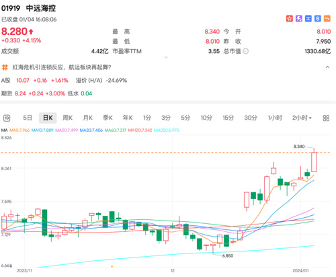Select the 15分 interval tab
Viewport: 336px width, 277px height.
pos(228,118)
